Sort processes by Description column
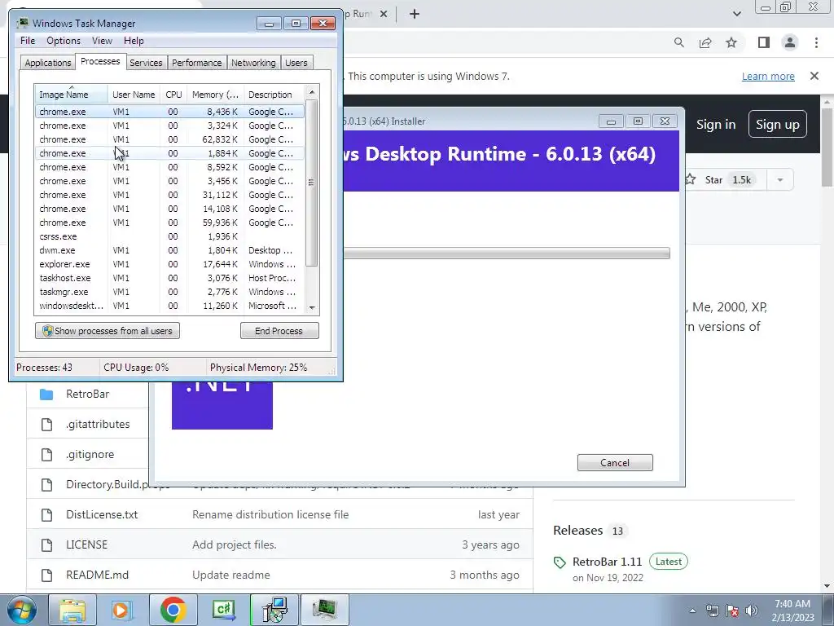834x626 pixels. coord(274,95)
